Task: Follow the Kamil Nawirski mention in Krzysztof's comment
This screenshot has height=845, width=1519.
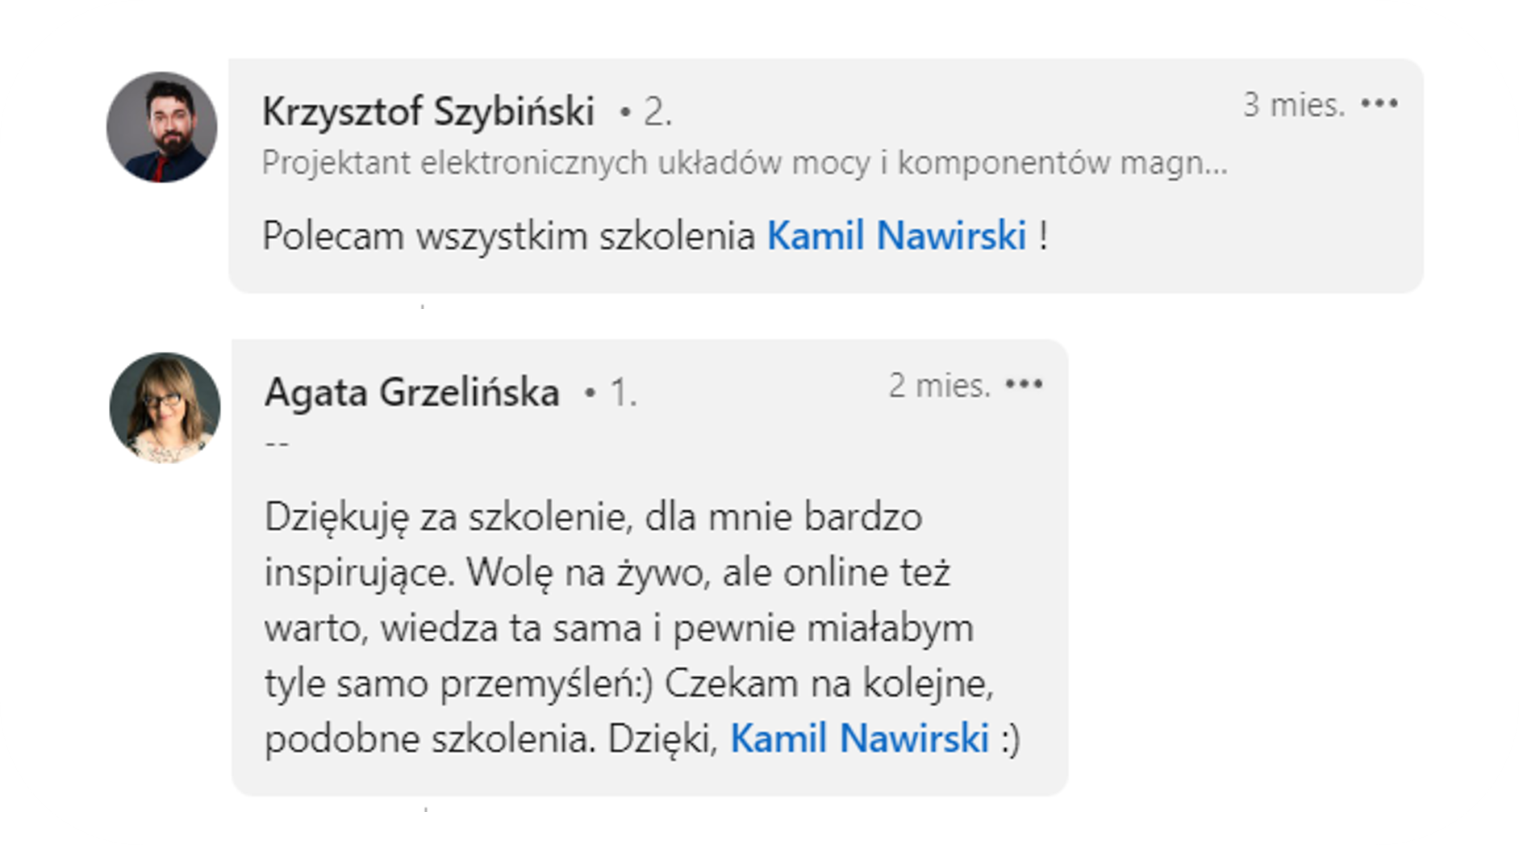Action: coord(896,236)
